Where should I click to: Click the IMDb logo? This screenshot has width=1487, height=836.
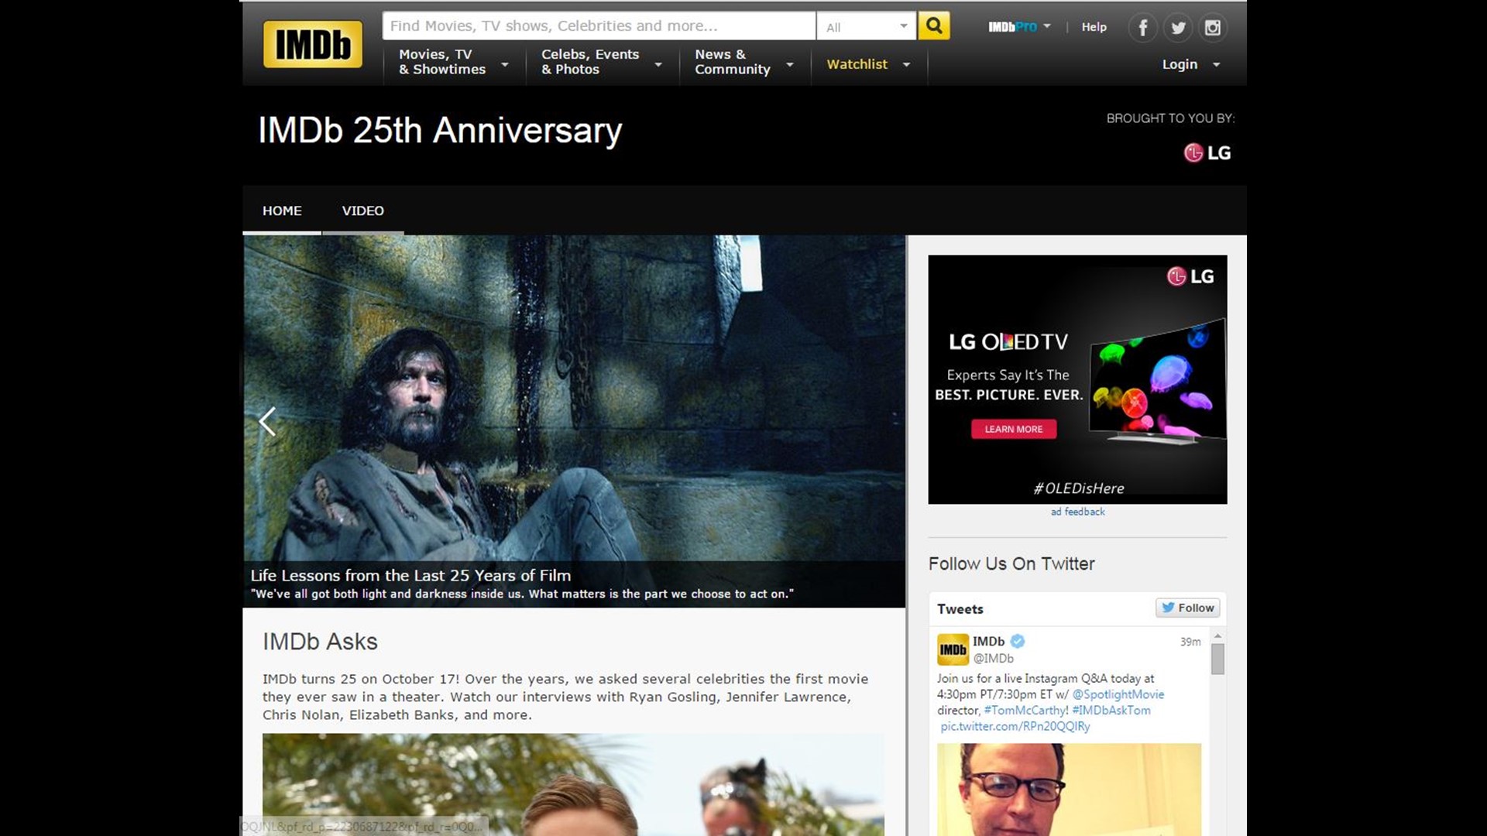pyautogui.click(x=313, y=44)
